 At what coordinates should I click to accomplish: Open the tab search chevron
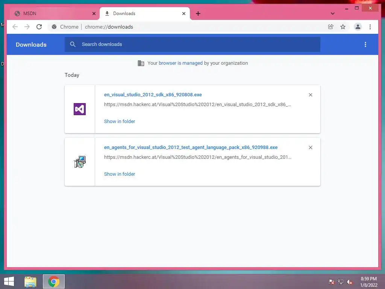[332, 14]
